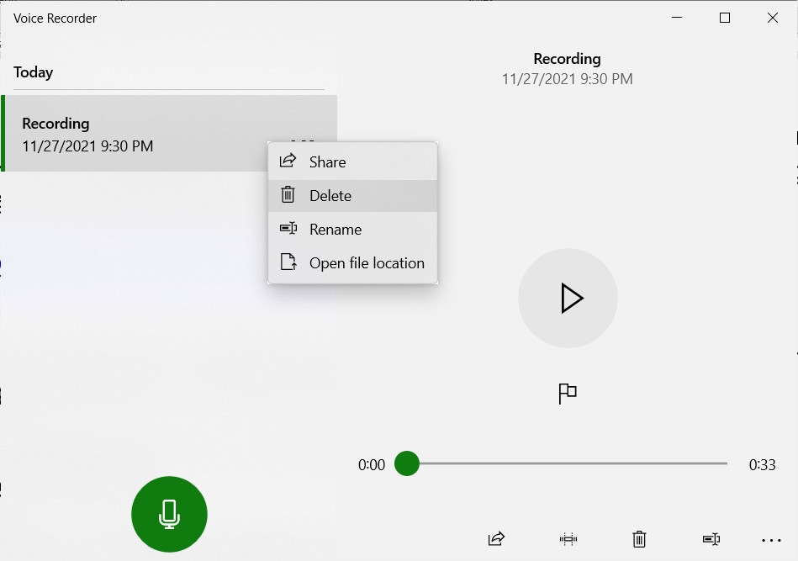This screenshot has height=561, width=798.
Task: Click the trash can icon in the bottom toolbar
Action: click(639, 538)
